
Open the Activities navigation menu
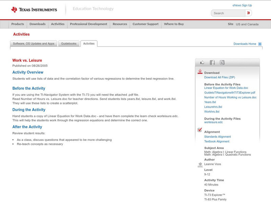click(58, 24)
